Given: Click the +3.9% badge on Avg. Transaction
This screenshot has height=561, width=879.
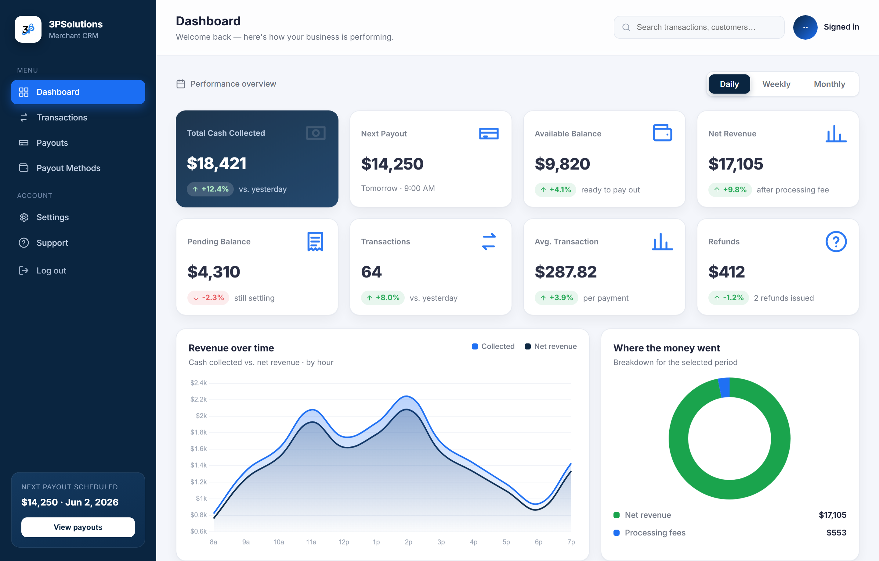Looking at the screenshot, I should pos(556,298).
